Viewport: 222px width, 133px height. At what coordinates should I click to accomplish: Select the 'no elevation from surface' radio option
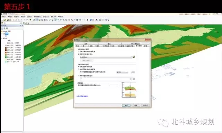[x=78, y=51]
